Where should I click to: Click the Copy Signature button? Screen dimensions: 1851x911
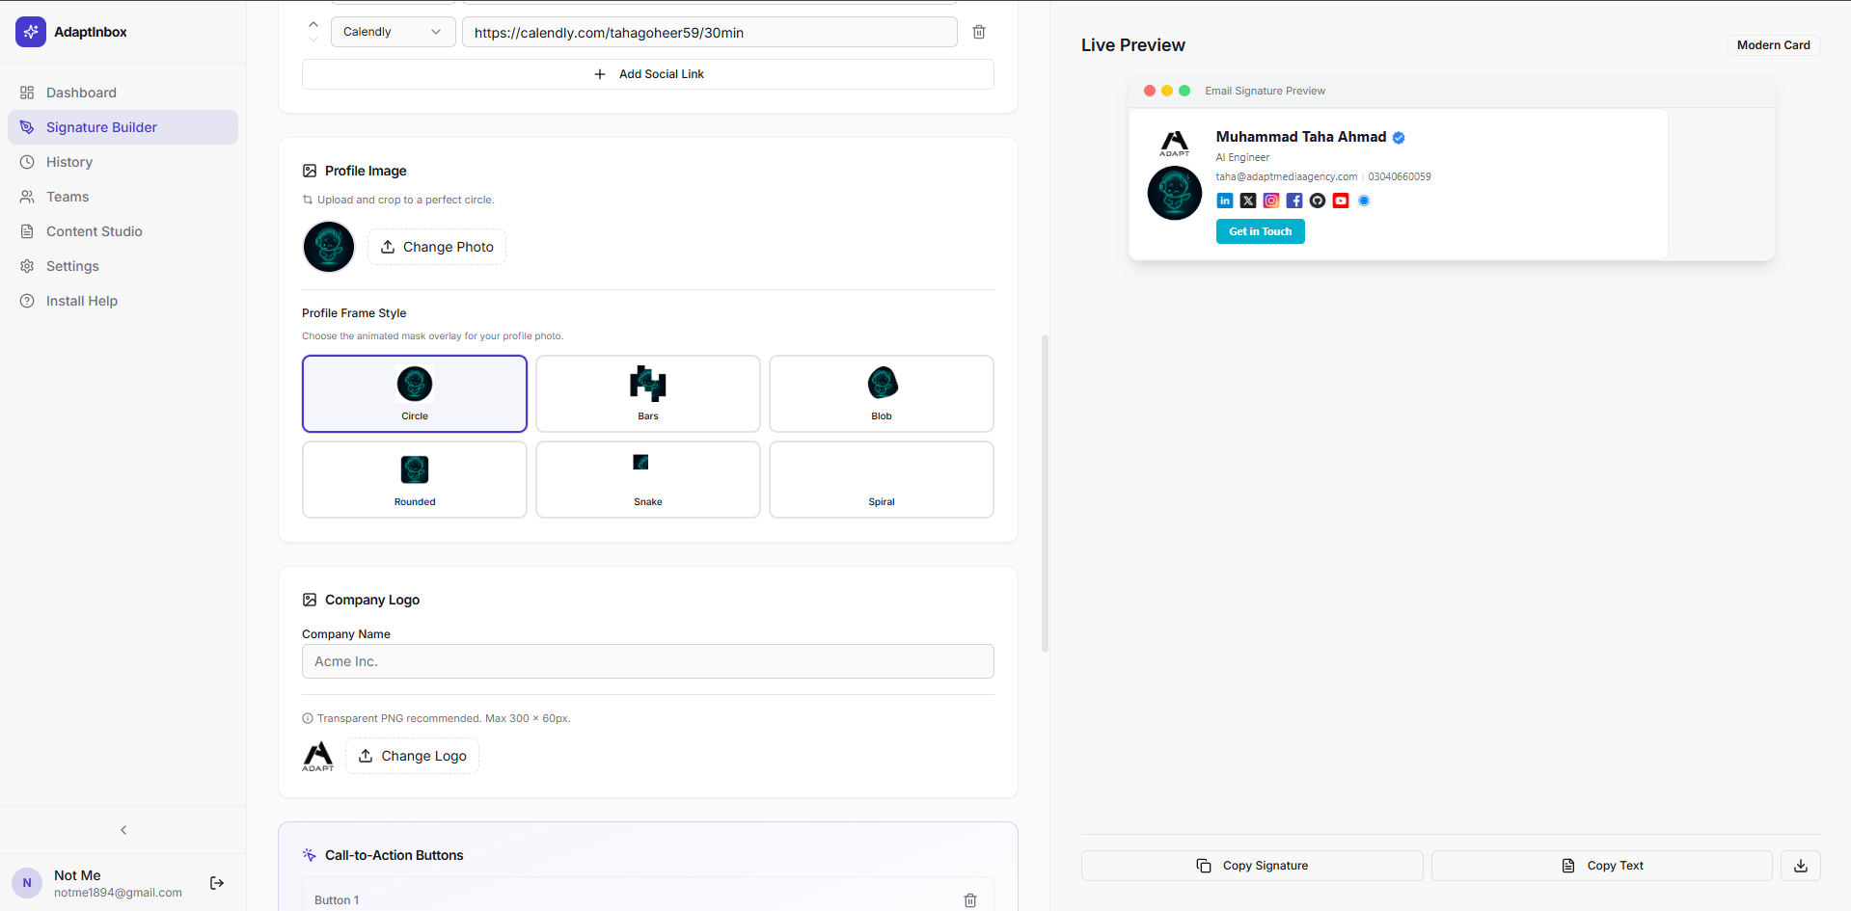[1252, 866]
